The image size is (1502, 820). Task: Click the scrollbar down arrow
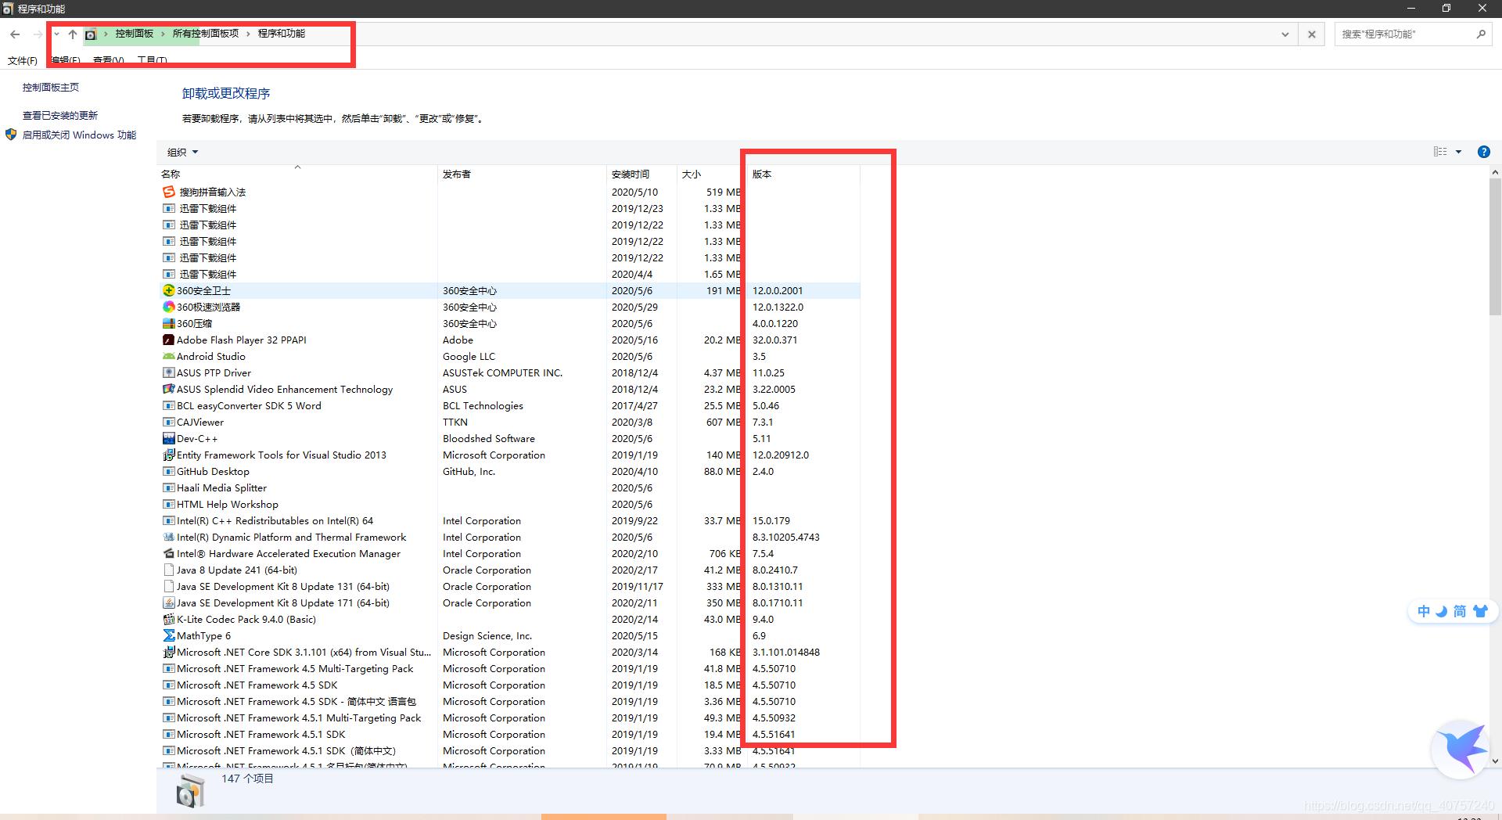pos(1495,761)
